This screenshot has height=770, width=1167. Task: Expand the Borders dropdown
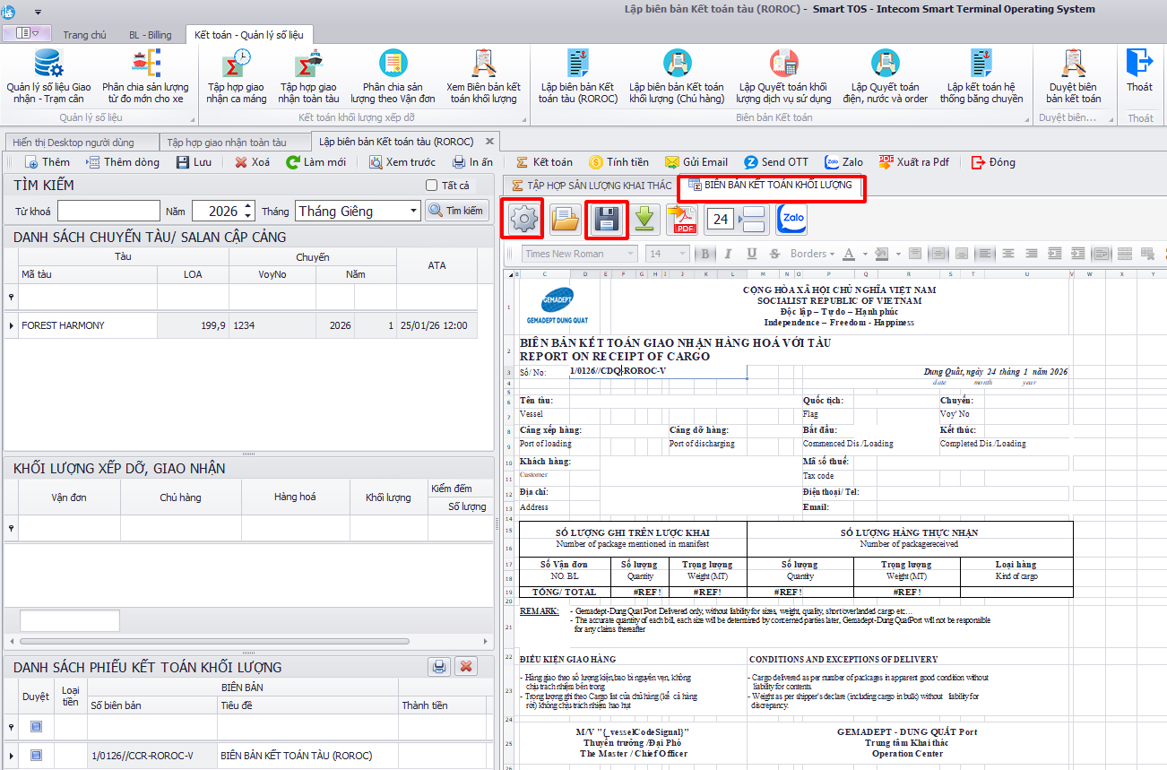point(811,254)
